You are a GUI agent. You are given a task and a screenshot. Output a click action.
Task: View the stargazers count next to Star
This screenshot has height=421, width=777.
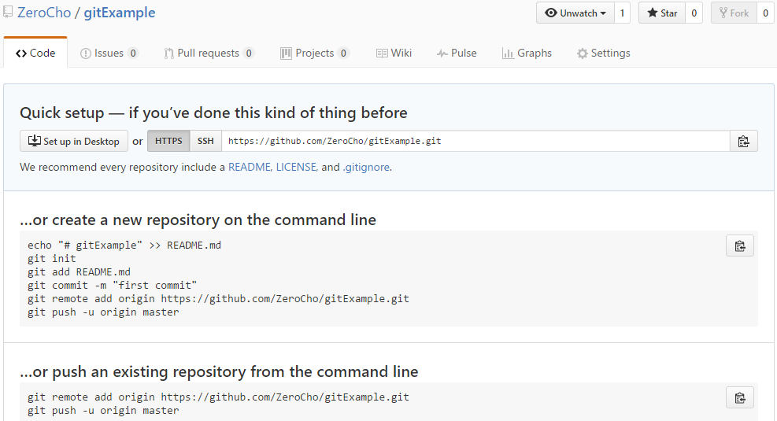(x=694, y=13)
